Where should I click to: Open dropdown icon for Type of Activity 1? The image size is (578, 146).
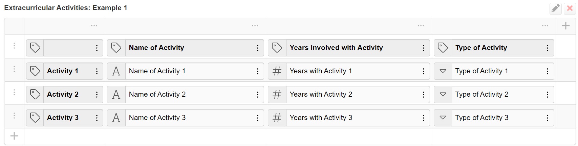pos(443,71)
